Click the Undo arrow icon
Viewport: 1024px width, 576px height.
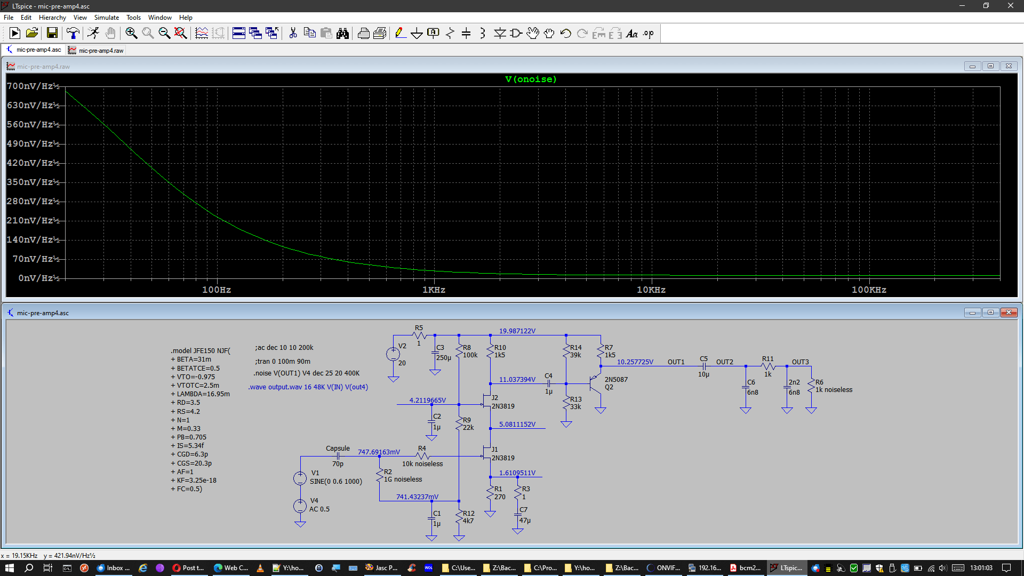tap(566, 33)
